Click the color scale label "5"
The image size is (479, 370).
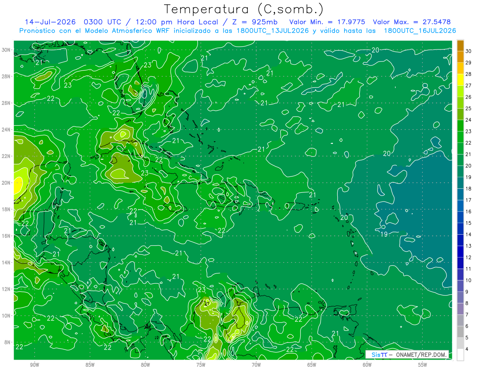tap(467, 338)
